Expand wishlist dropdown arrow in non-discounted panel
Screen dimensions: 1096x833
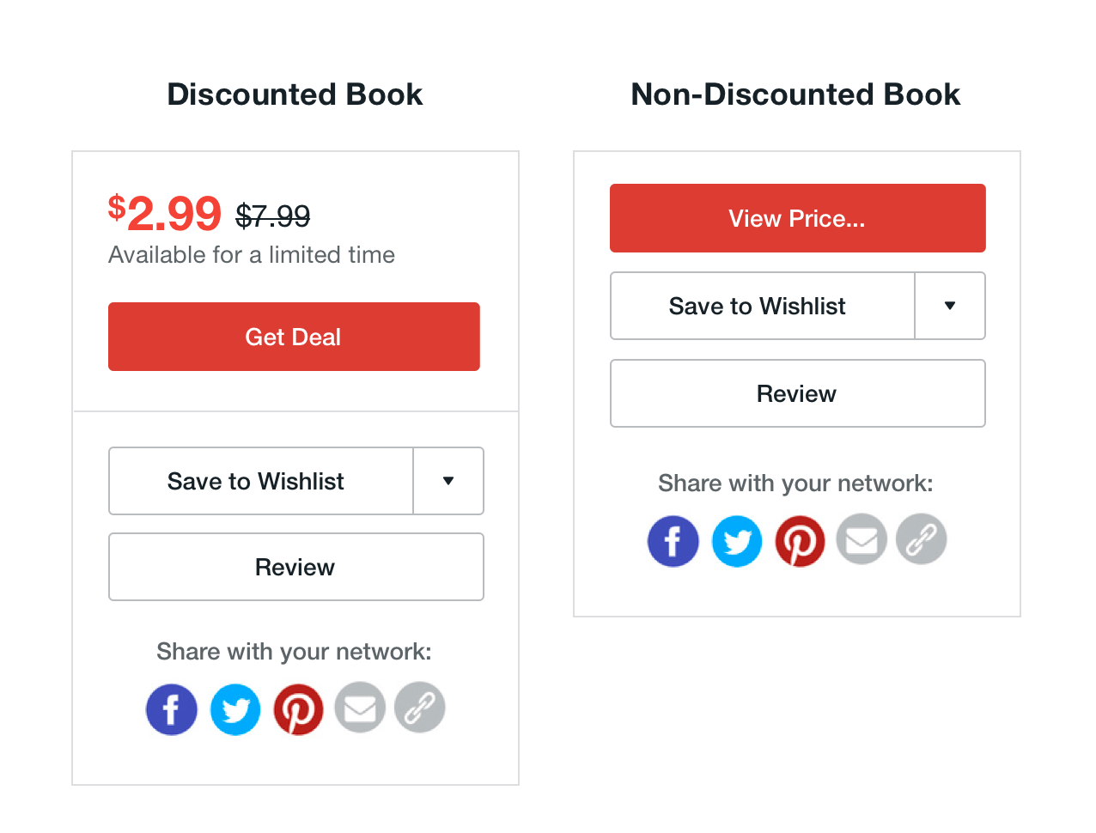[x=950, y=306]
